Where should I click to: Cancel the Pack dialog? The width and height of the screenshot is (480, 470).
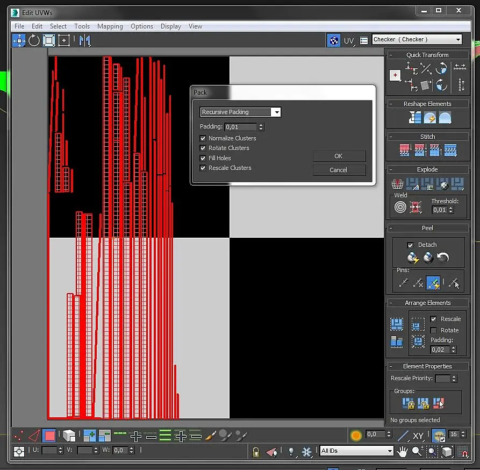339,170
